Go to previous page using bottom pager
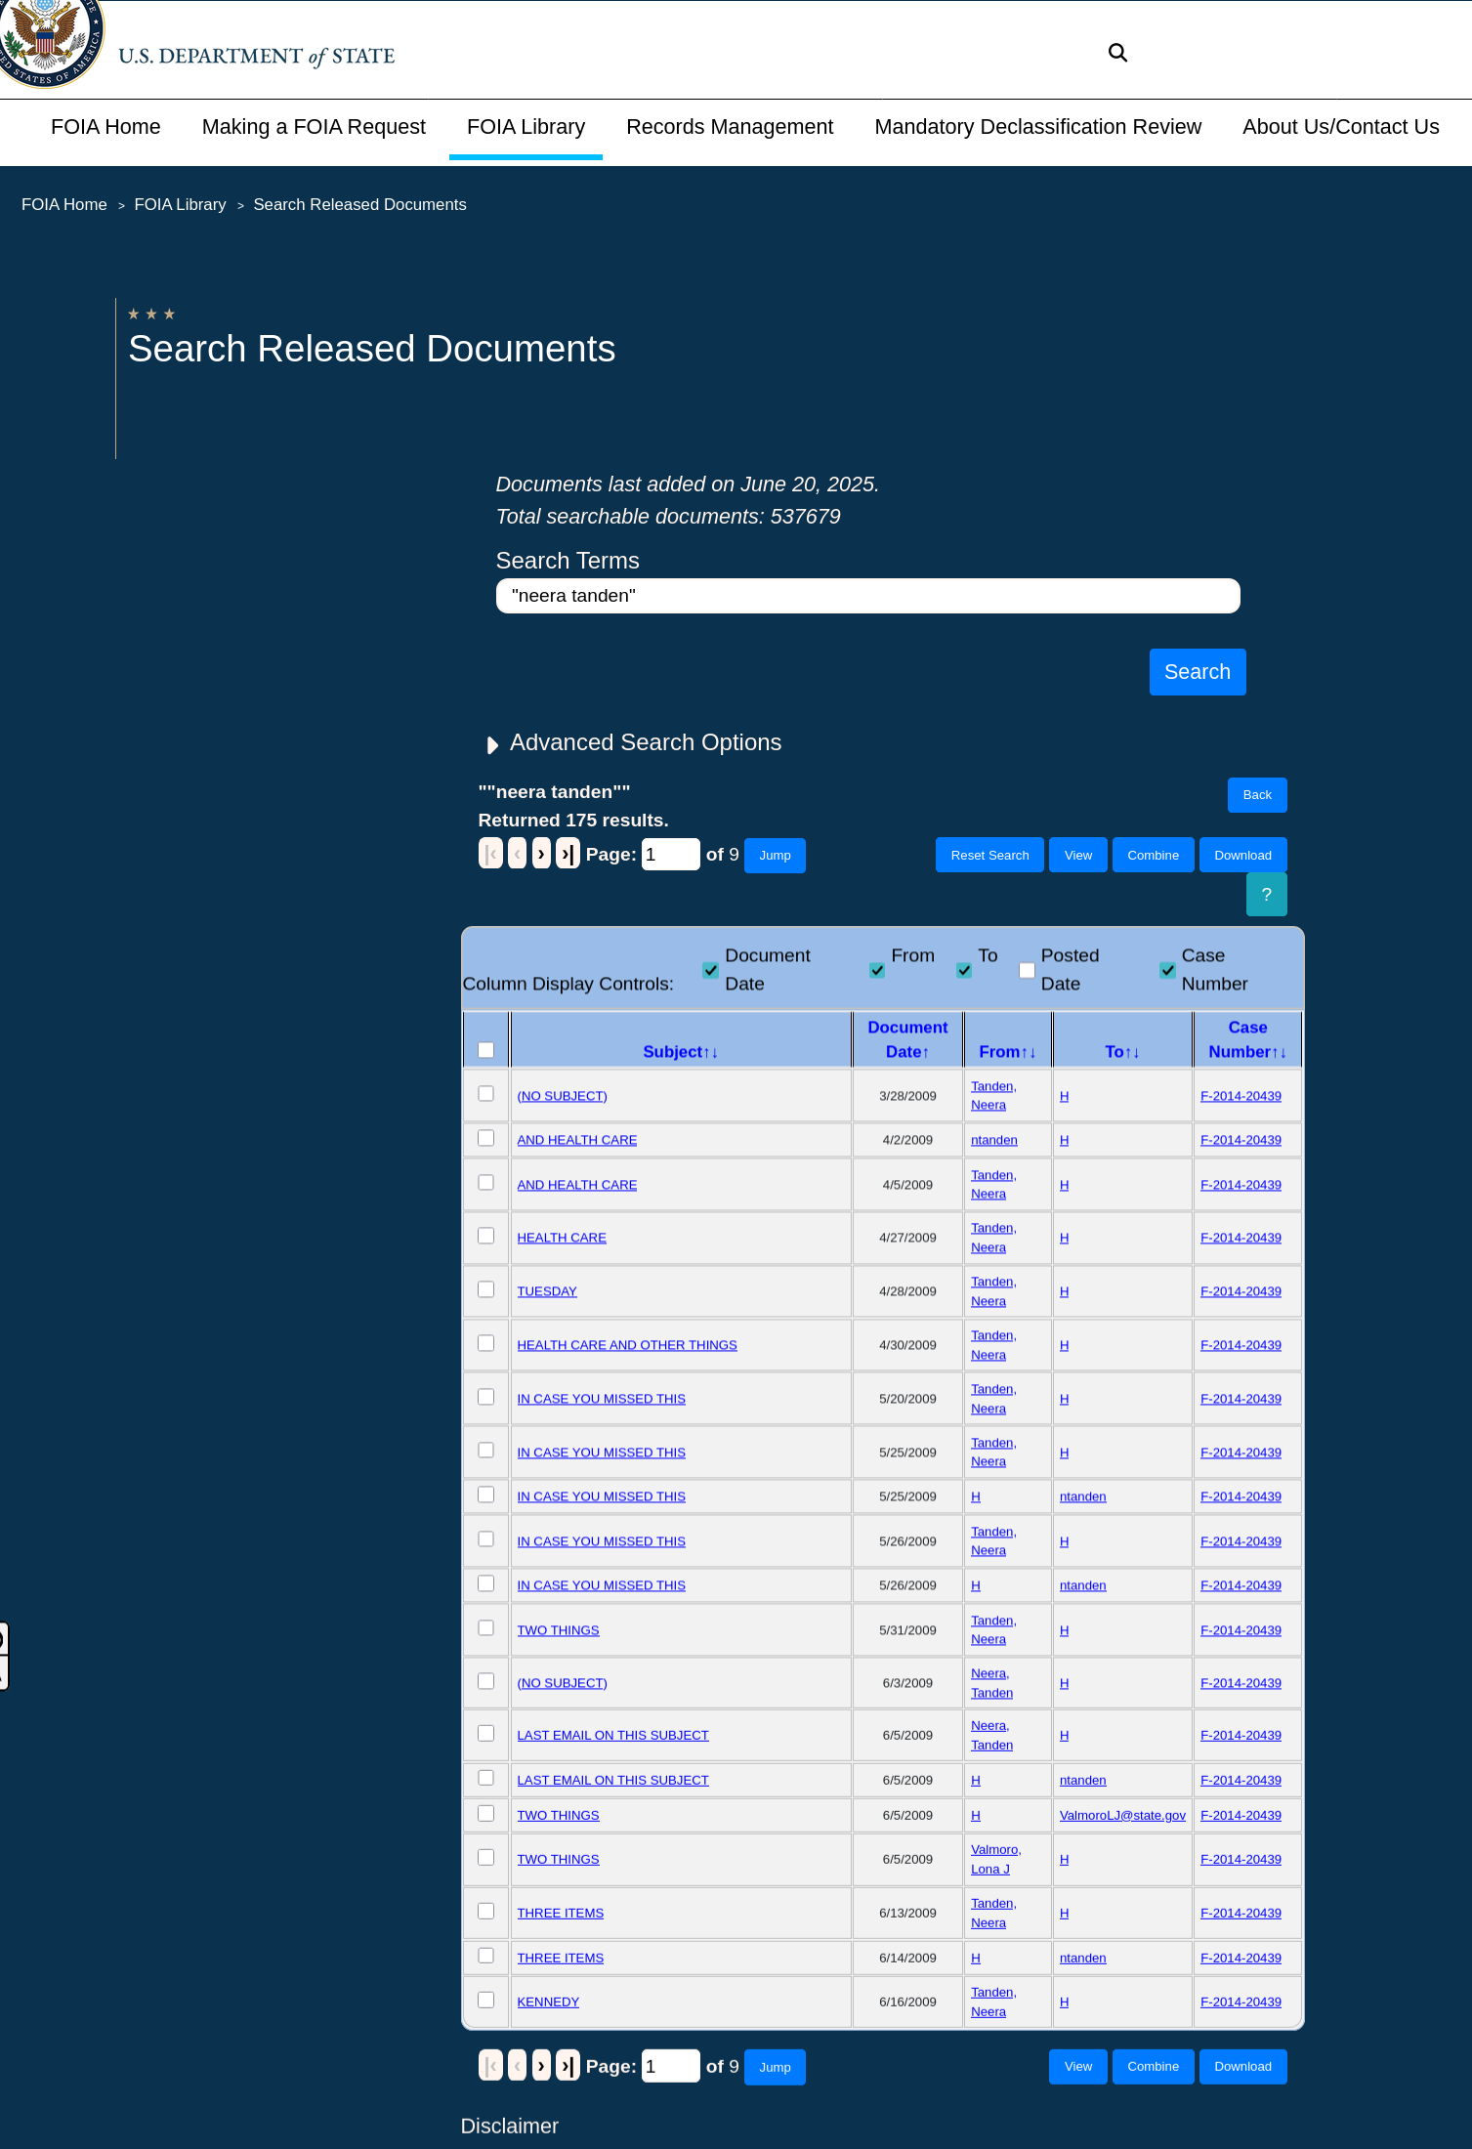1472x2149 pixels. tap(517, 2065)
